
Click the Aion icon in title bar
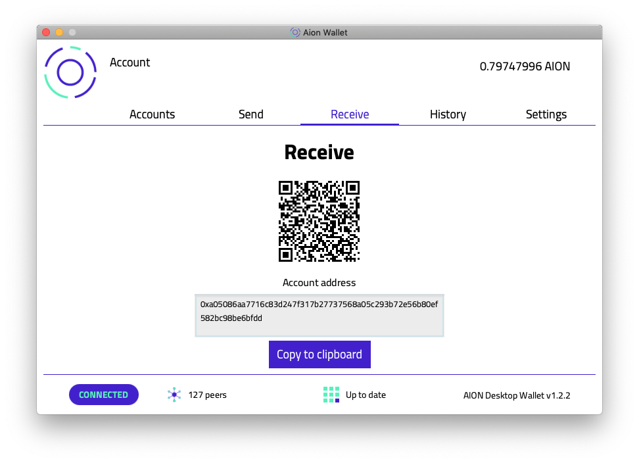tap(295, 32)
